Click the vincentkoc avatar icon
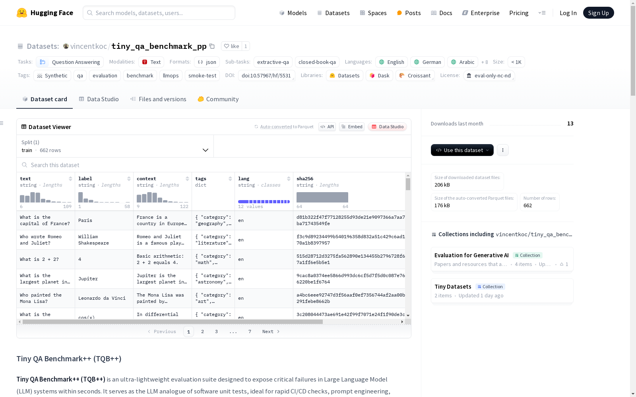Viewport: 636px width, 397px height. point(66,46)
